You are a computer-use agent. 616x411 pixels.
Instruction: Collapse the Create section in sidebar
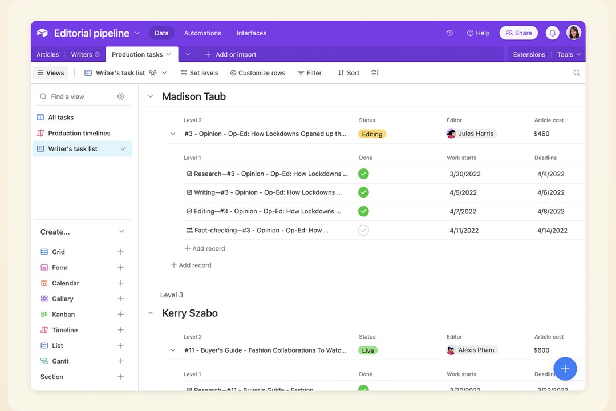[x=121, y=232]
